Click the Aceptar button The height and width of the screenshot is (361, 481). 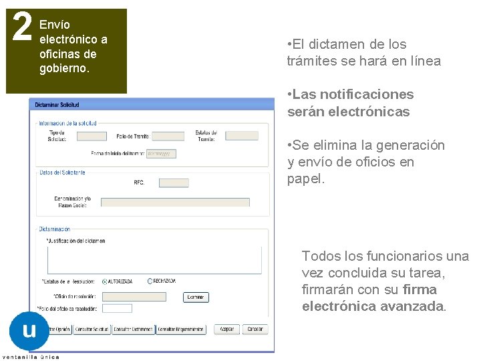coord(226,330)
